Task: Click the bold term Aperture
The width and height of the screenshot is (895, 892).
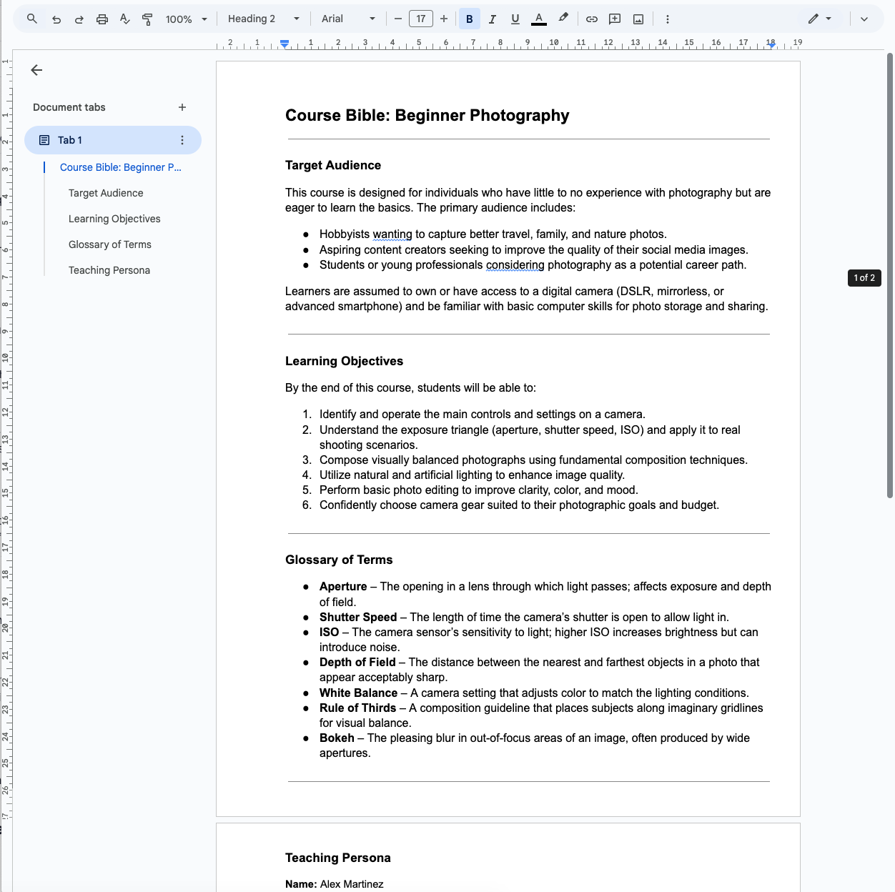Action: (343, 587)
